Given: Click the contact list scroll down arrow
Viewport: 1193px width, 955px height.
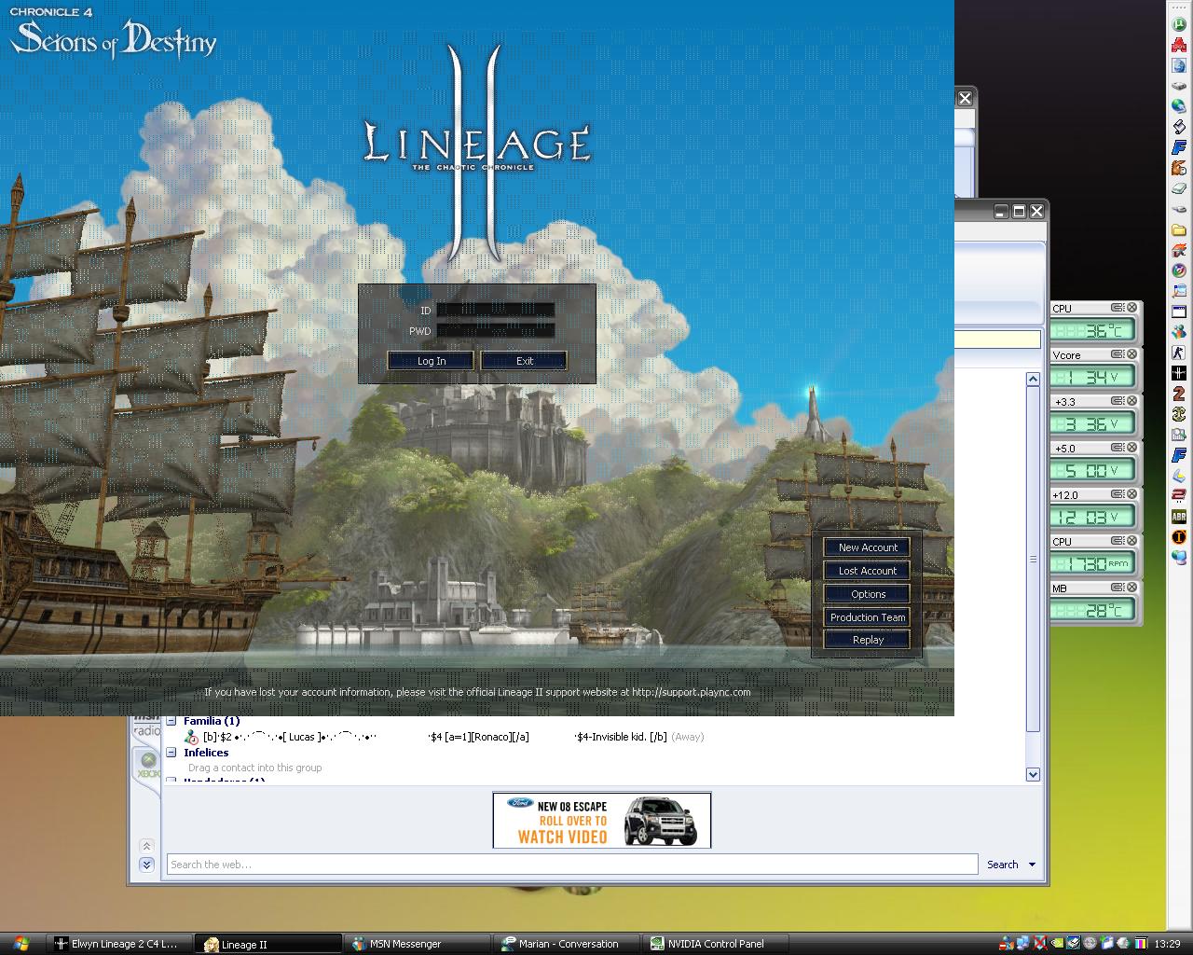Looking at the screenshot, I should click(x=1033, y=774).
